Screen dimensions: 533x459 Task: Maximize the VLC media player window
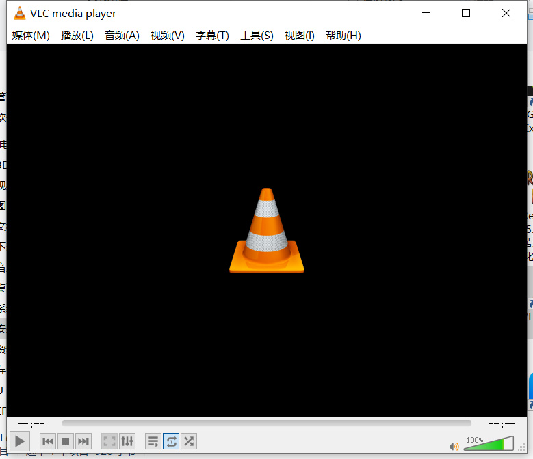pos(466,13)
